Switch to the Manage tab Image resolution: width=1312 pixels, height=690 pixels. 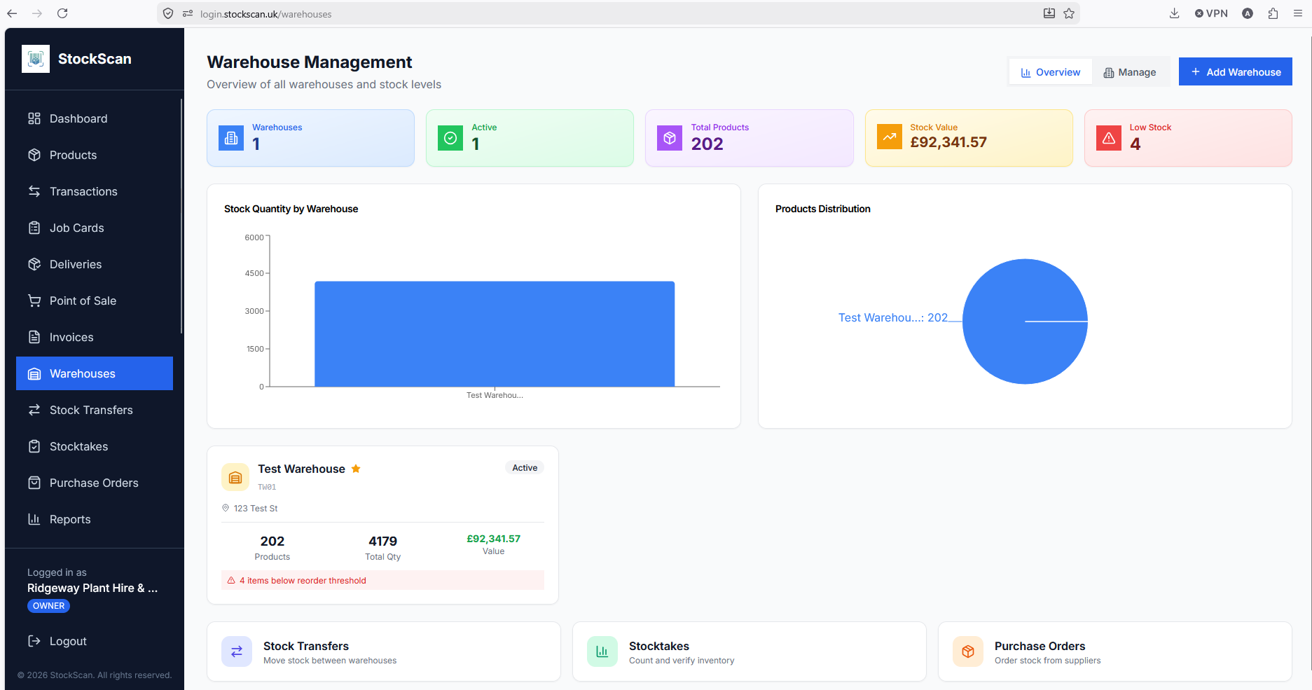pos(1130,72)
